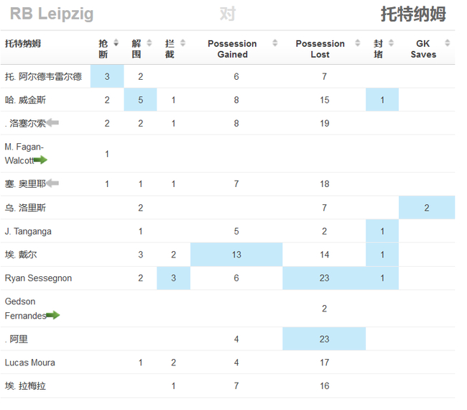The image size is (467, 410).
Task: Select 戴尔's Possession Lost value 14
Action: coord(324,255)
